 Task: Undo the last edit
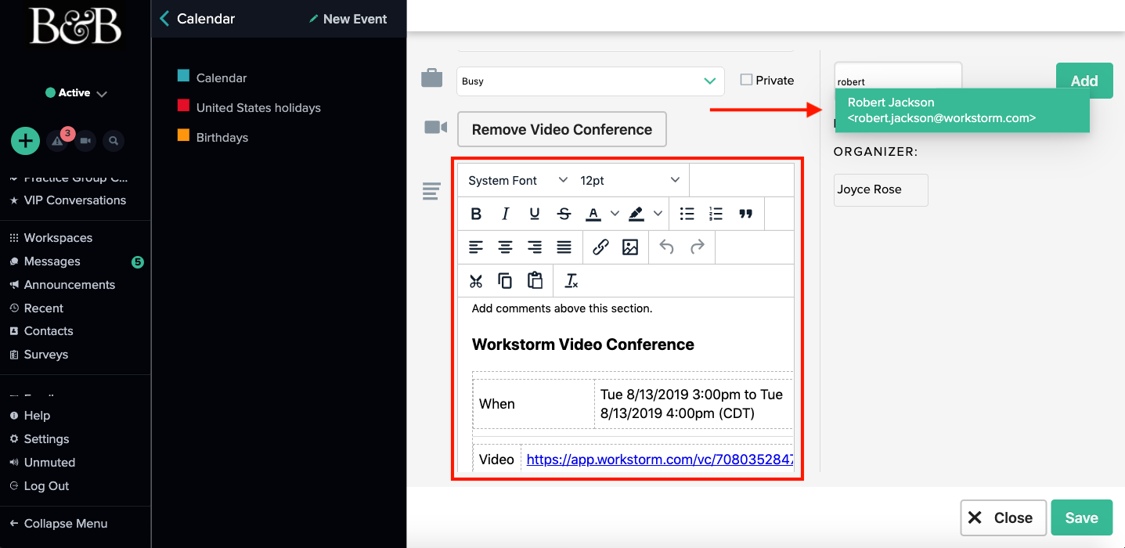click(667, 247)
